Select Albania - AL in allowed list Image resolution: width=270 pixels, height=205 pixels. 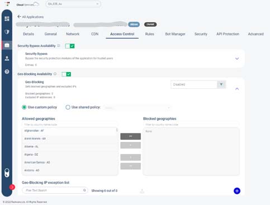69,146
